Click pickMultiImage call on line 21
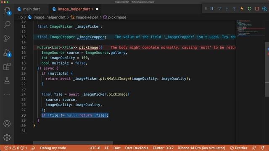269x151 pixels. tap(115, 79)
